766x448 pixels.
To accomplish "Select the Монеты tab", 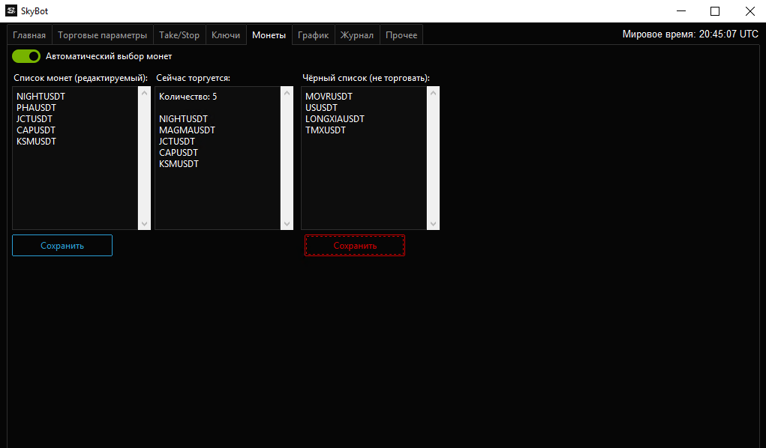I will [269, 35].
